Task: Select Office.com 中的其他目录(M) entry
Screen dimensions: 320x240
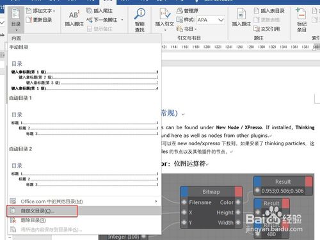Action: click(84, 201)
